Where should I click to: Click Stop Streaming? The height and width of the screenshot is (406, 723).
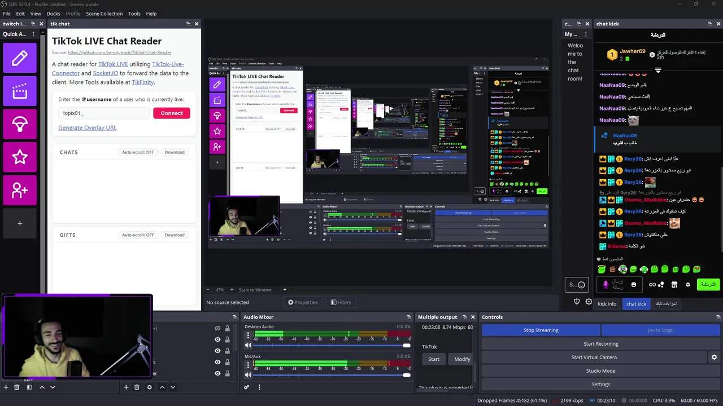(x=541, y=330)
